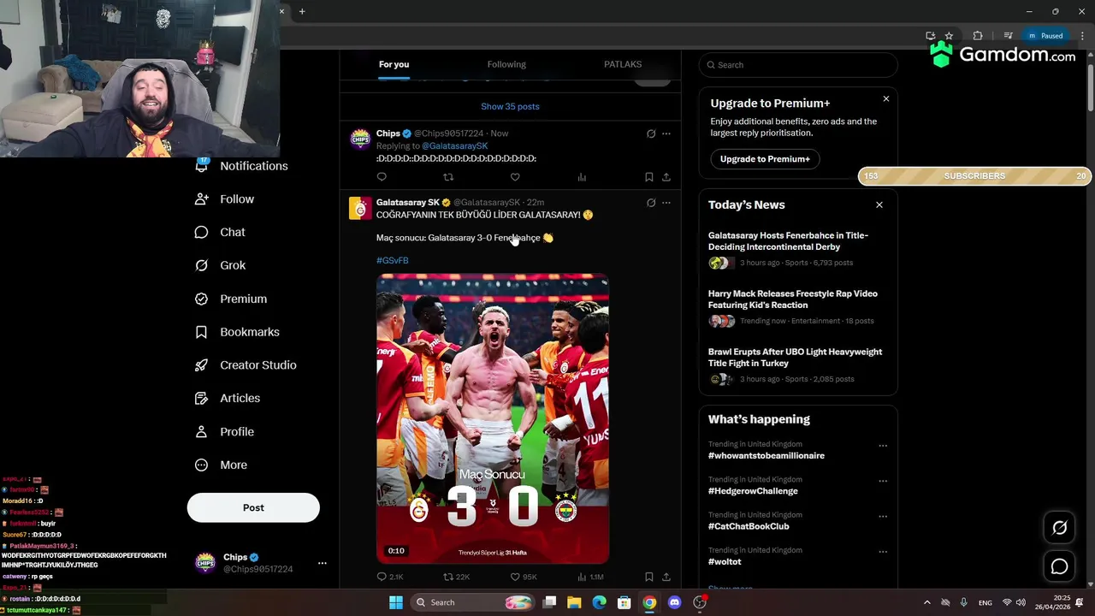This screenshot has width=1095, height=616.
Task: Open Harry Mack Freestyle Rap news story
Action: pyautogui.click(x=793, y=299)
